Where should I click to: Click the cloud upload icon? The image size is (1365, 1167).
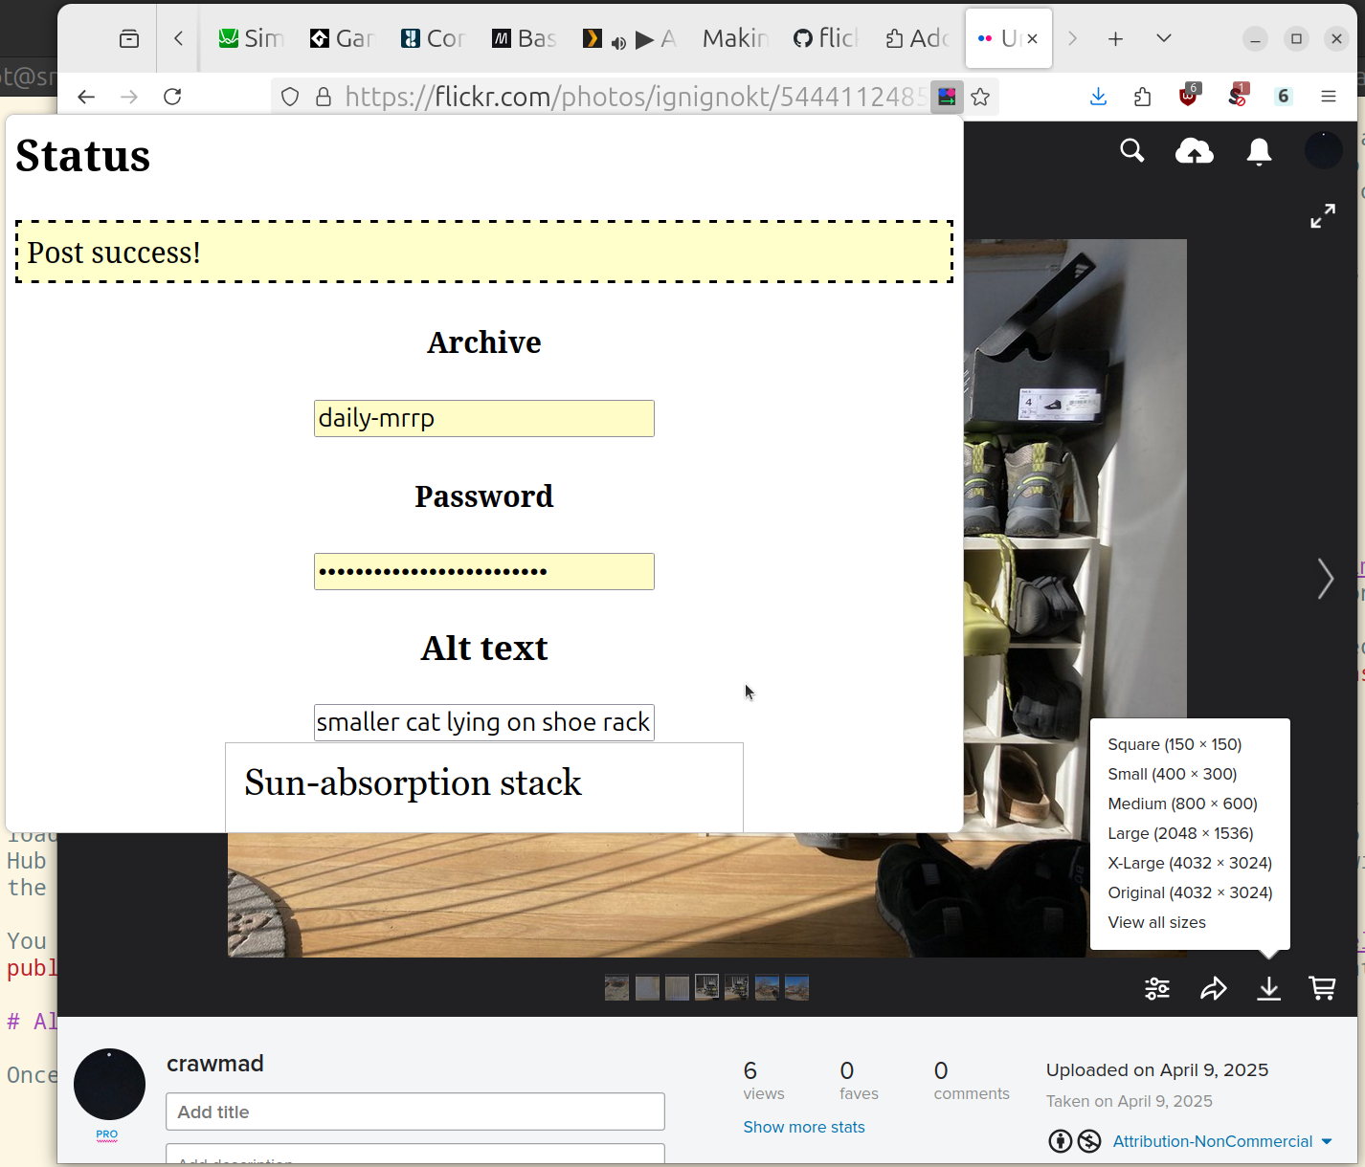[1194, 150]
